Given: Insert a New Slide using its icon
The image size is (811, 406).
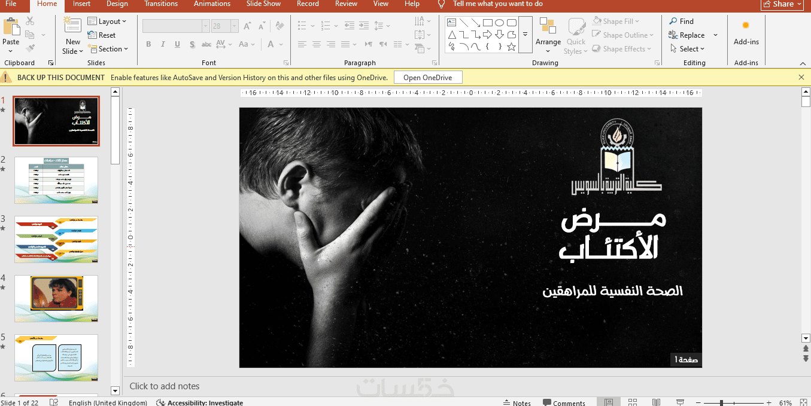Looking at the screenshot, I should pyautogui.click(x=72, y=25).
